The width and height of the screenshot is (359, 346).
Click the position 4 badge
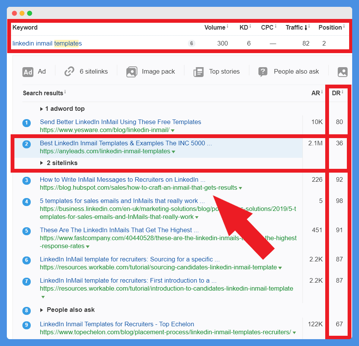point(27,202)
